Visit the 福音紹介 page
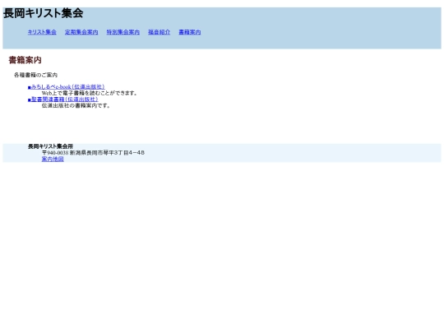 pos(160,32)
